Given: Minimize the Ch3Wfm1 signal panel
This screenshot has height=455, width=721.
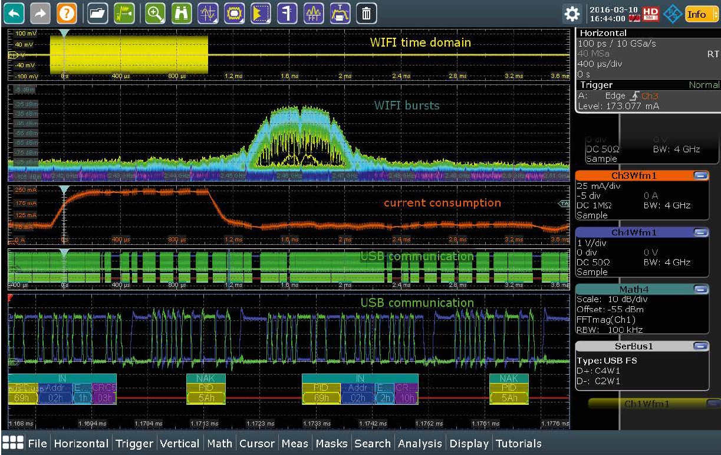Looking at the screenshot, I should tap(700, 176).
